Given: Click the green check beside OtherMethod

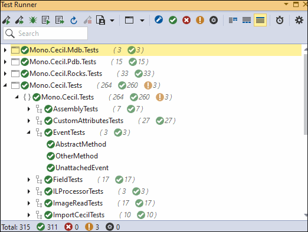Looking at the screenshot, I should coord(51,156).
